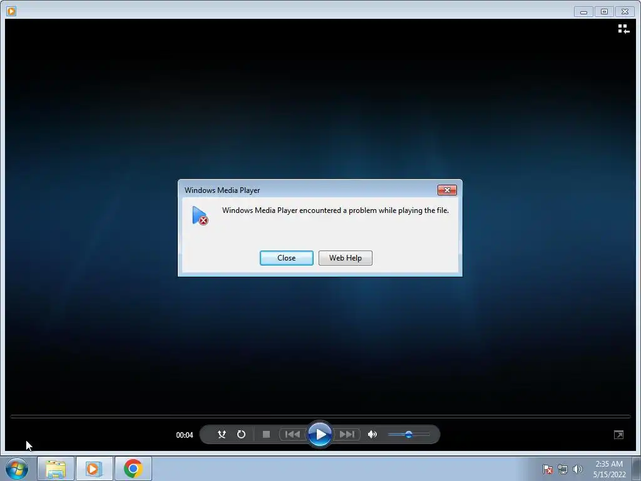The image size is (641, 481).
Task: Stop playback with the Stop button
Action: click(266, 435)
